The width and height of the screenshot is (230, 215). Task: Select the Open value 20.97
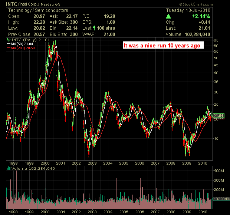[x=39, y=16]
